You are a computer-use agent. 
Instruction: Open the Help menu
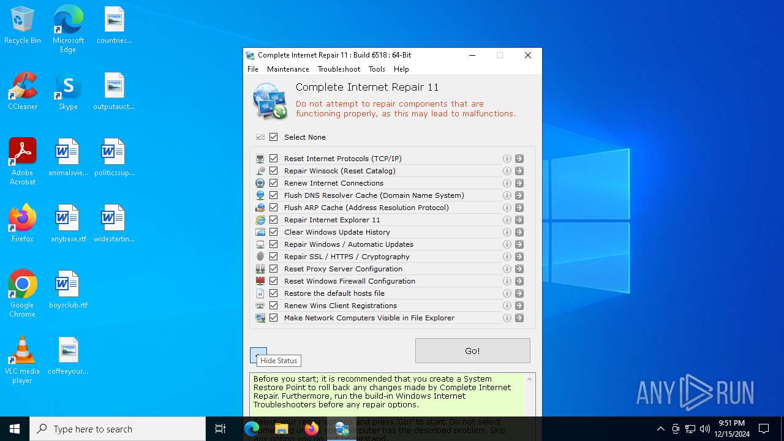tap(401, 69)
